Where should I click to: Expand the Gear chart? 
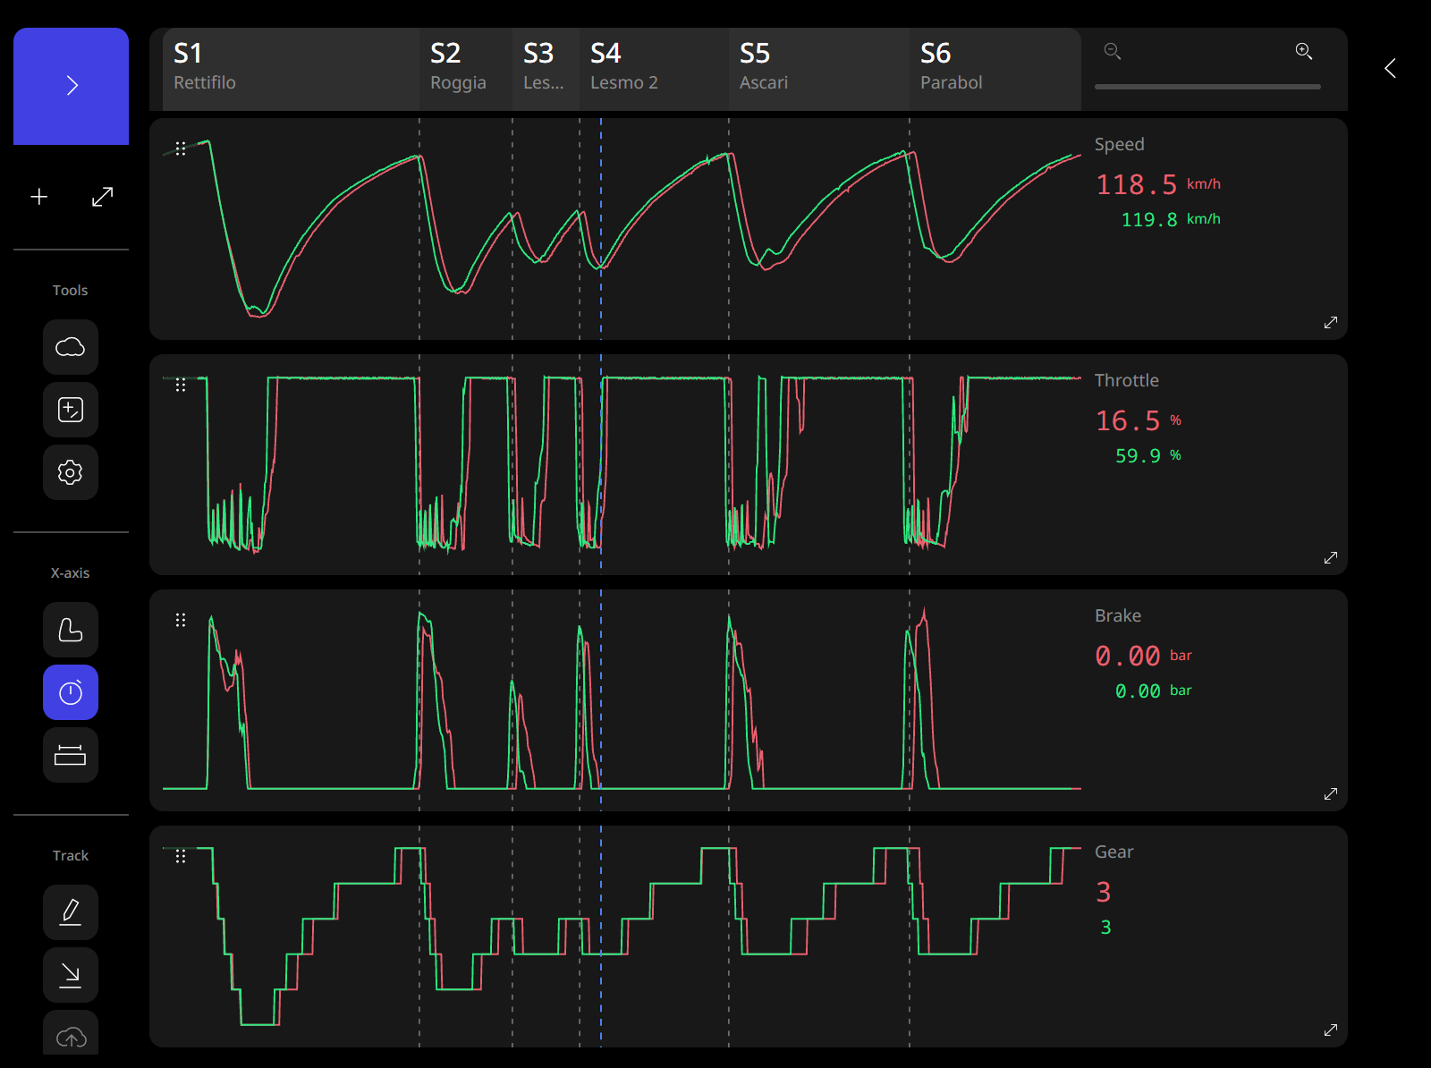(1331, 1030)
